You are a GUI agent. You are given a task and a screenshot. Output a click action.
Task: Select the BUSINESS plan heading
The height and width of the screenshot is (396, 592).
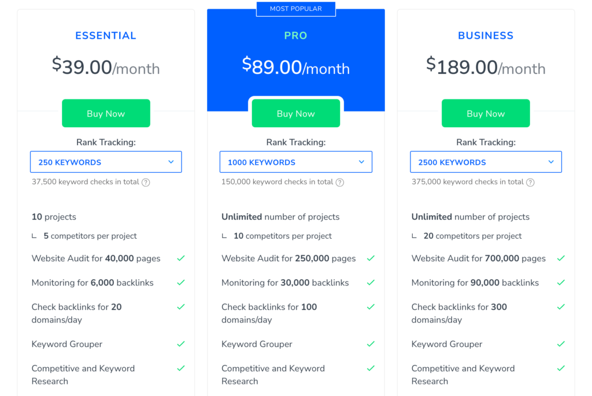[x=486, y=35]
